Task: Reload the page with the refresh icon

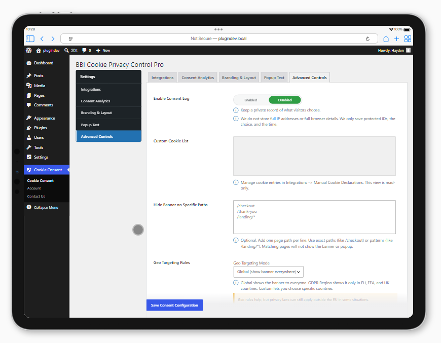Action: 367,39
